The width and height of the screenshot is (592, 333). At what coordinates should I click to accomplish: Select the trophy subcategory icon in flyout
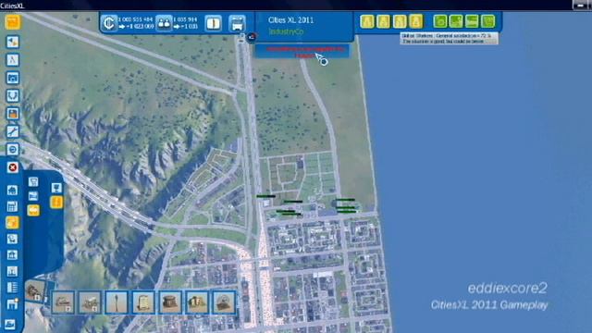(x=56, y=188)
